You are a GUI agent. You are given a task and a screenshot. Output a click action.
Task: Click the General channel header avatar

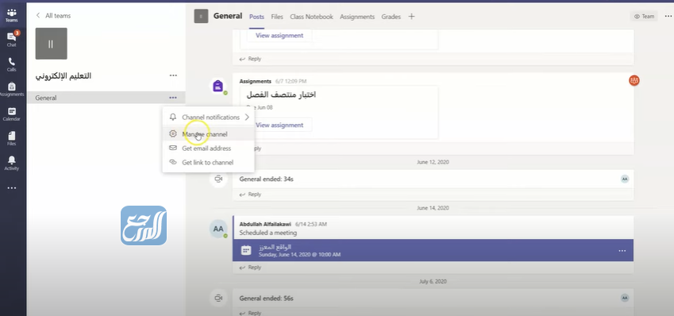point(201,17)
